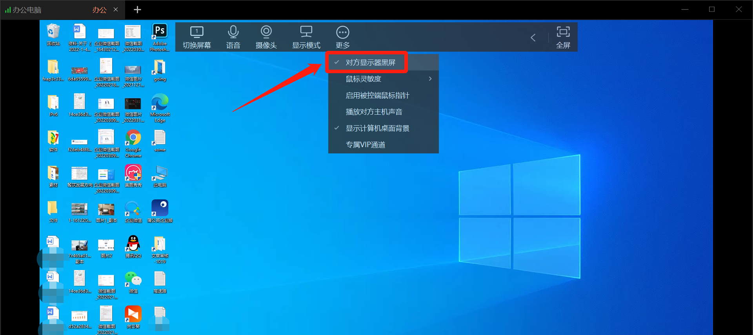The image size is (753, 335).
Task: Enter 全屏 fullscreen mode
Action: (x=563, y=37)
